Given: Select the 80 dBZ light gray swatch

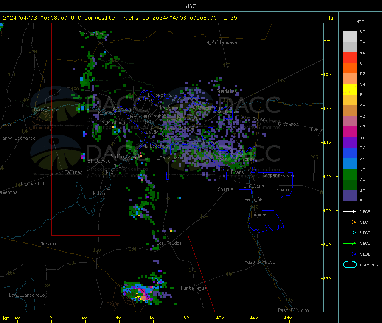Looking at the screenshot, I should click(x=350, y=37).
